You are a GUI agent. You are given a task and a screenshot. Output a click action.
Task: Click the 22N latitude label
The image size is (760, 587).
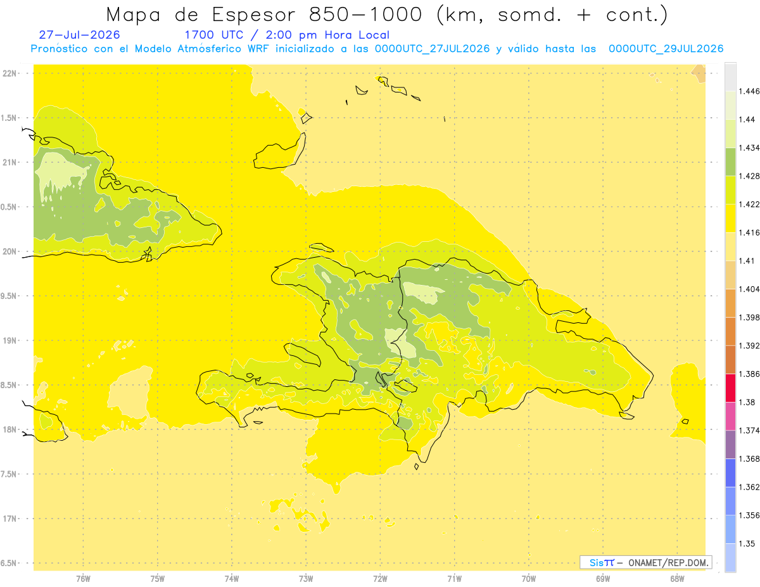point(11,73)
